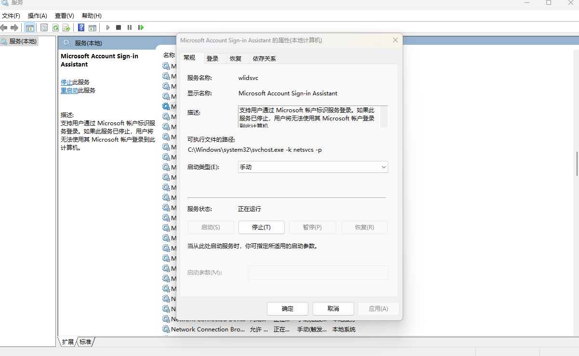This screenshot has height=356, width=579.
Task: Click the 正在运行 service status text
Action: tap(250, 209)
